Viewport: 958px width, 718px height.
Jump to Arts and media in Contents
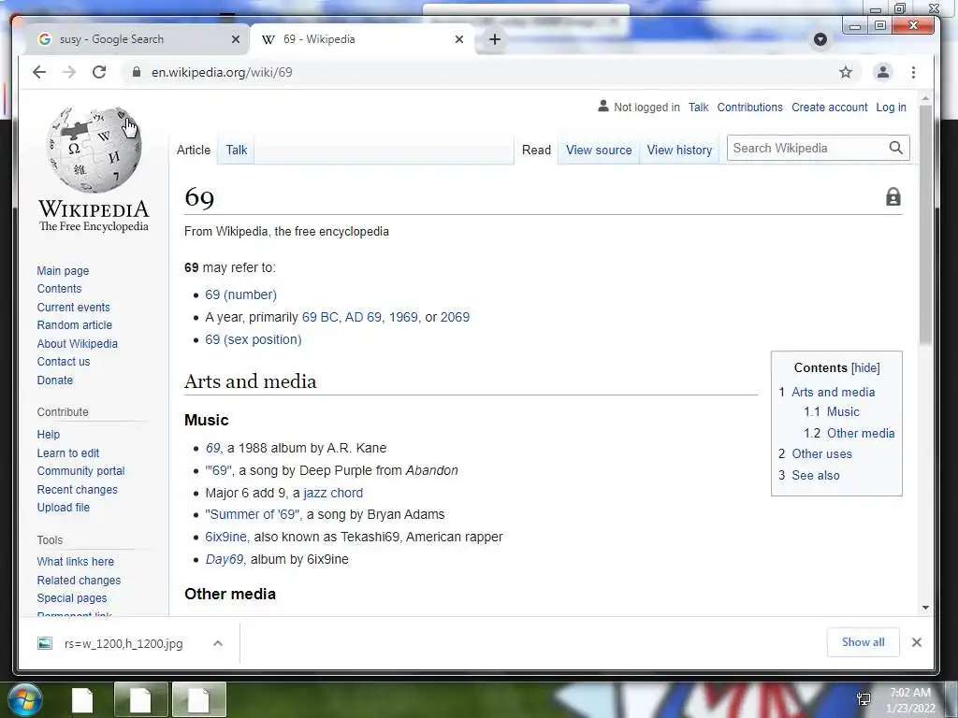834,392
